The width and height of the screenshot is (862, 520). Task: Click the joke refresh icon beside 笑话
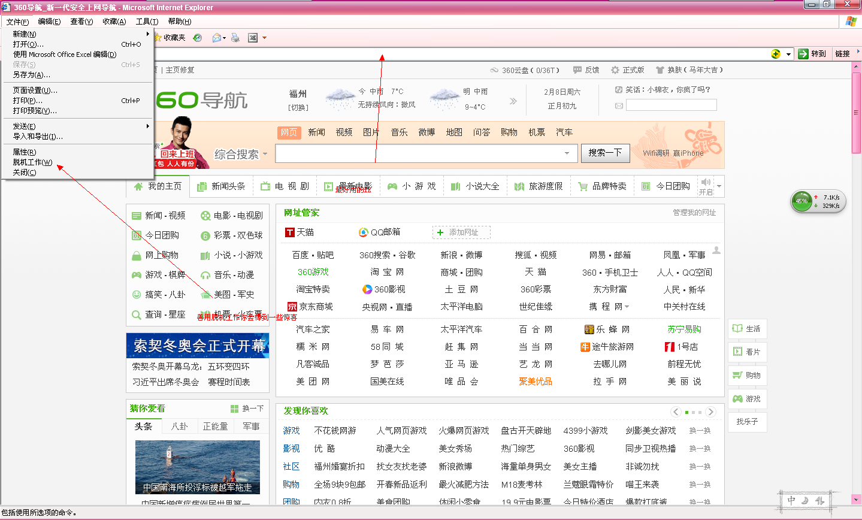point(619,90)
